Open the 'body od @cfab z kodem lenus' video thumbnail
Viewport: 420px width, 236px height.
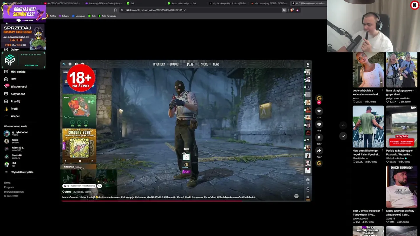pyautogui.click(x=368, y=70)
